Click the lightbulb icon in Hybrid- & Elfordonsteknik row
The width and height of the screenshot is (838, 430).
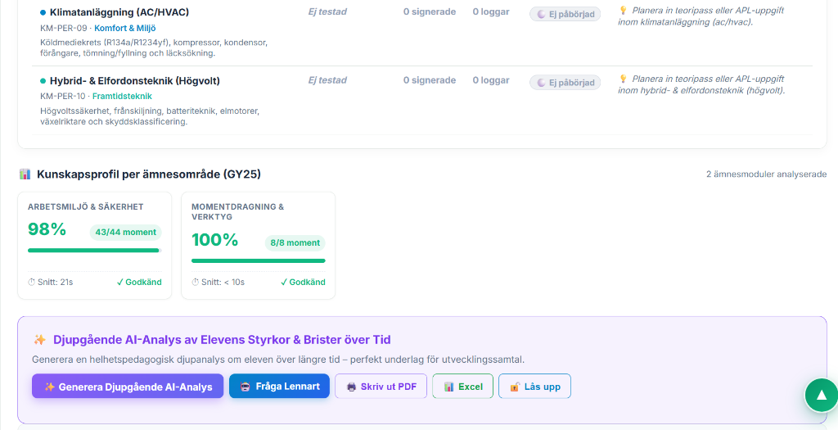623,79
